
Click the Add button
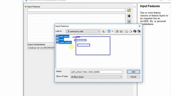[x=133, y=72]
